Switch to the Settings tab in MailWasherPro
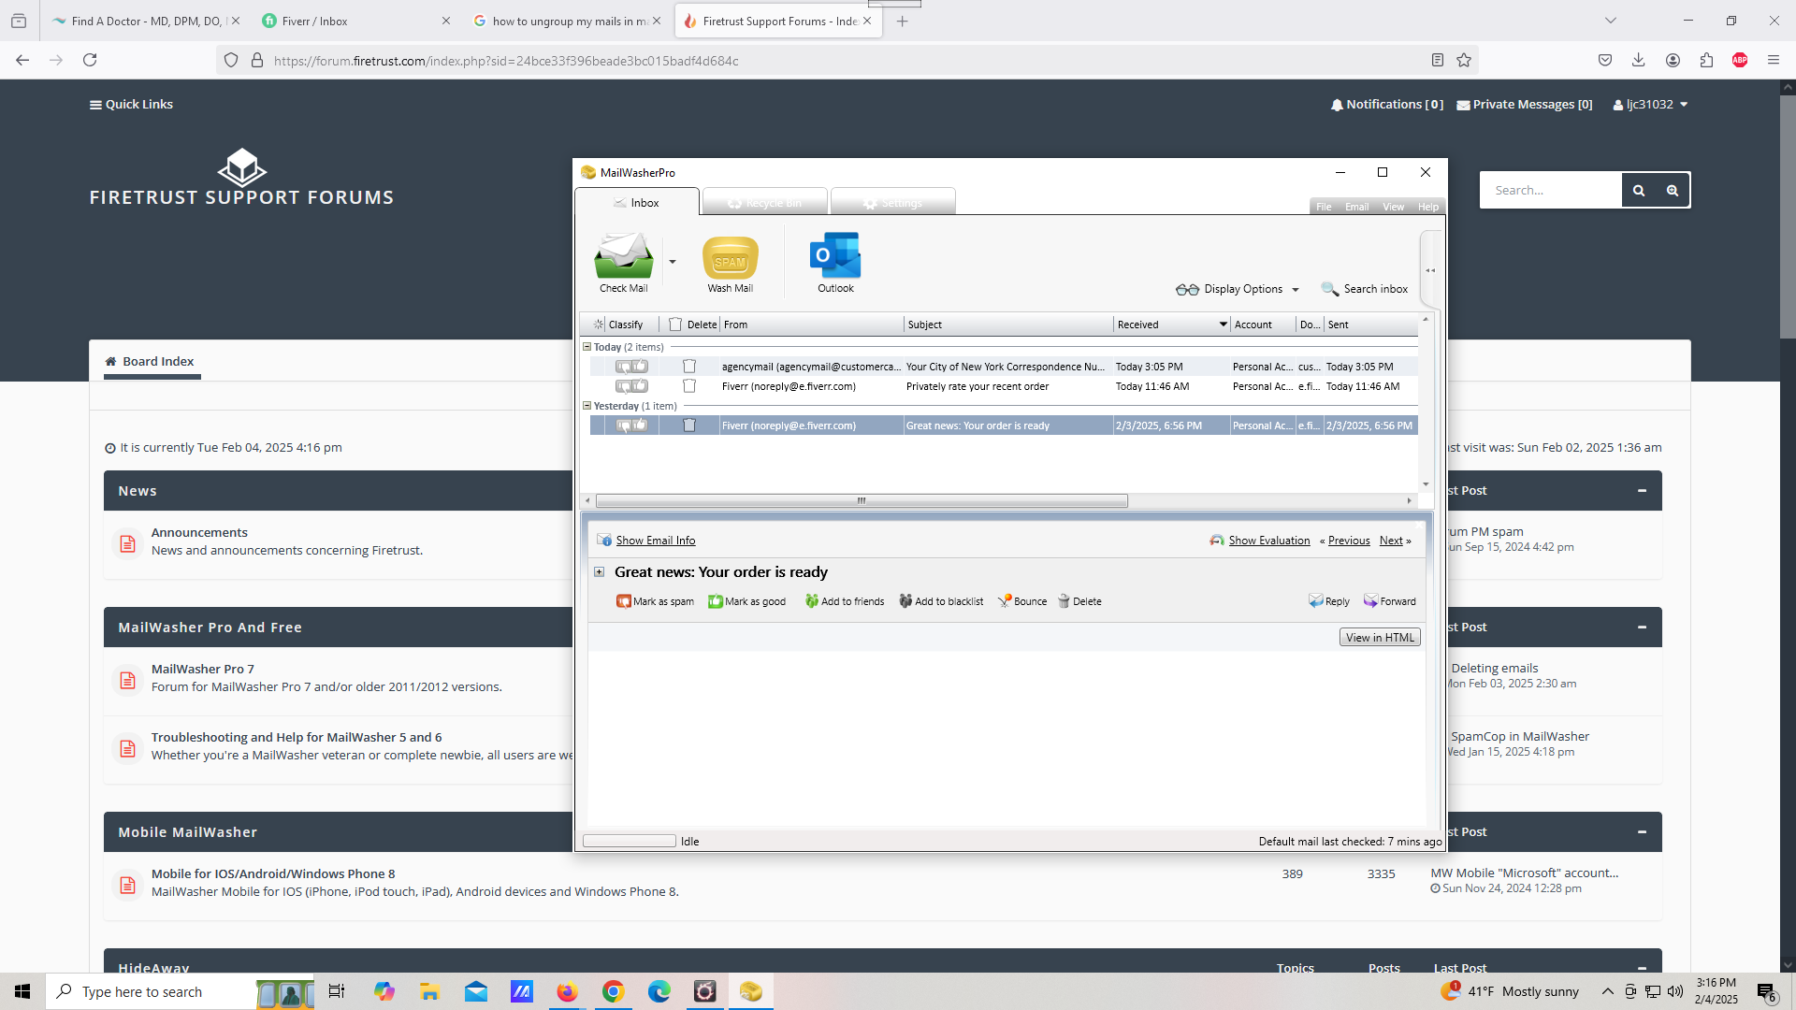This screenshot has width=1796, height=1010. [892, 203]
